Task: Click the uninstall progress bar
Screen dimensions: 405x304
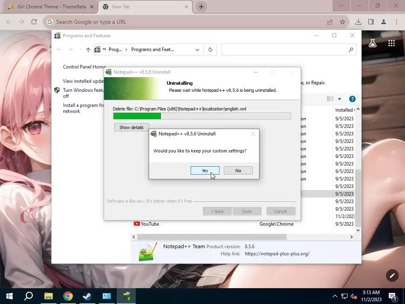Action: 202,116
